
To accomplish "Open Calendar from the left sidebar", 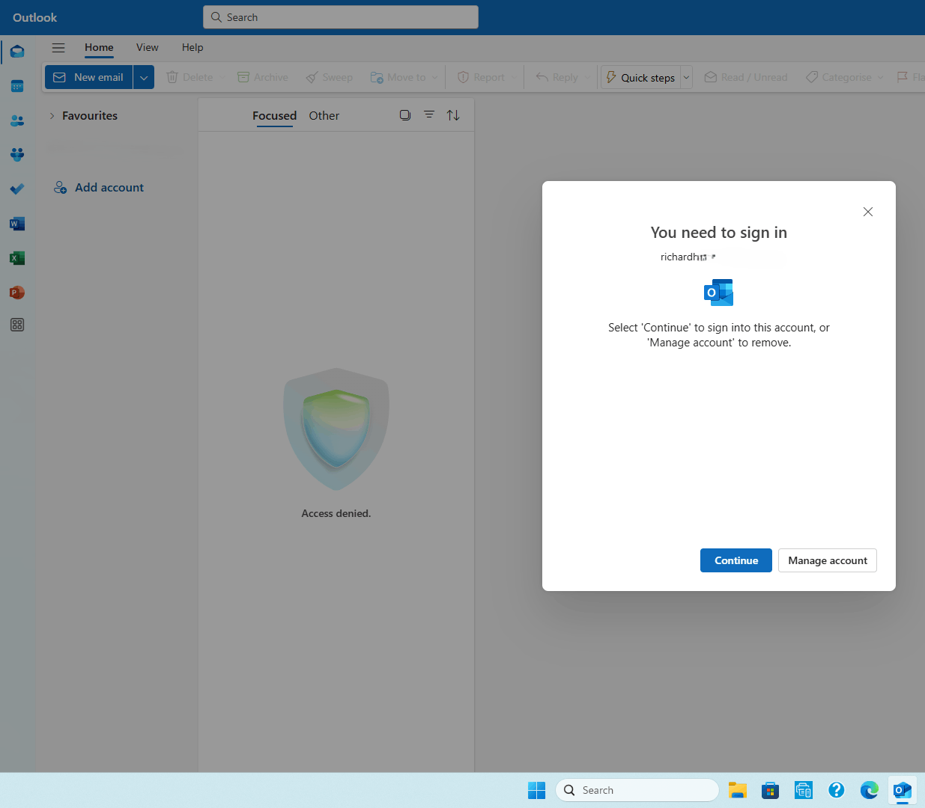I will coord(16,86).
